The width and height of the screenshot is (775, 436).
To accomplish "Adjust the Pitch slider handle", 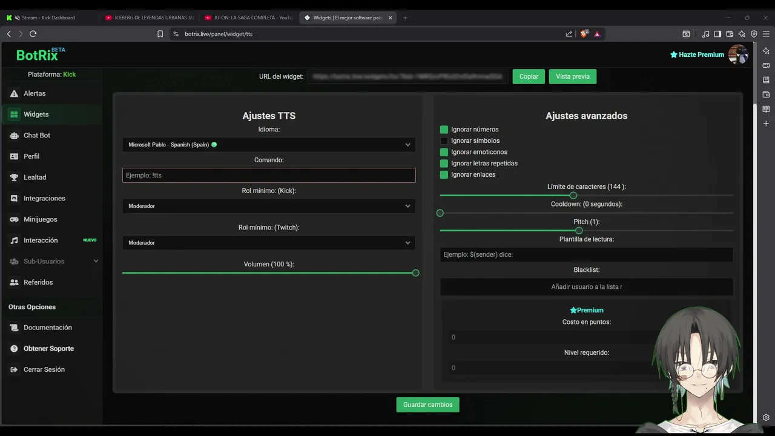I will click(579, 231).
